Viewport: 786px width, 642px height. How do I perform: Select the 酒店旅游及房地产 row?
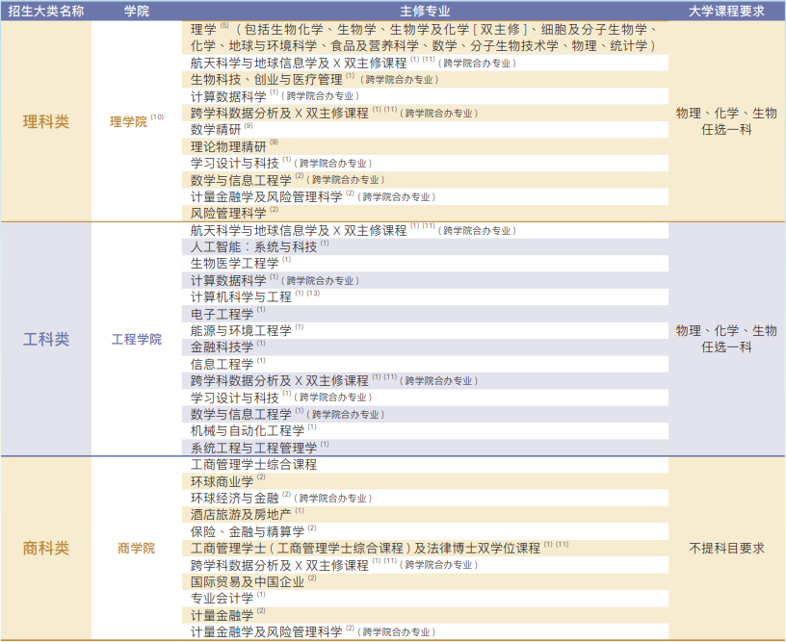click(425, 515)
